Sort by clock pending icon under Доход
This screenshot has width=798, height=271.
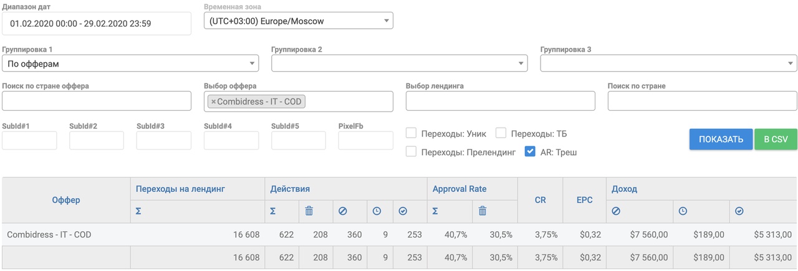pos(683,212)
